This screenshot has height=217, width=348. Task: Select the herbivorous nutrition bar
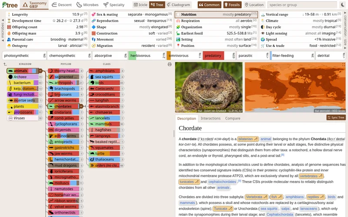coord(147,56)
